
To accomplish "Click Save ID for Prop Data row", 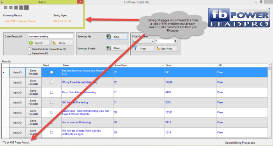I will pyautogui.click(x=18, y=93).
